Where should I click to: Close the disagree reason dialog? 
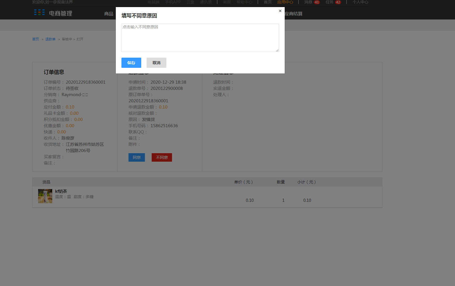(280, 11)
